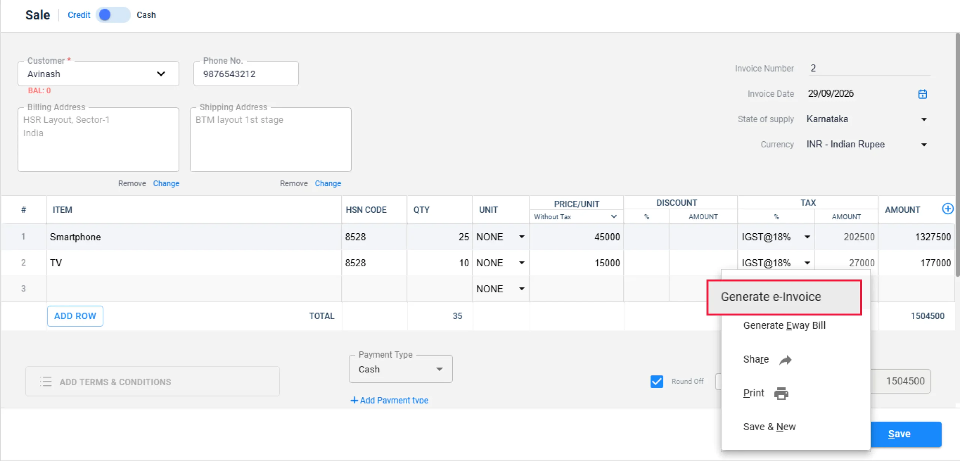Screen dimensions: 960x461
Task: Click the ADD ROW button
Action: (75, 316)
